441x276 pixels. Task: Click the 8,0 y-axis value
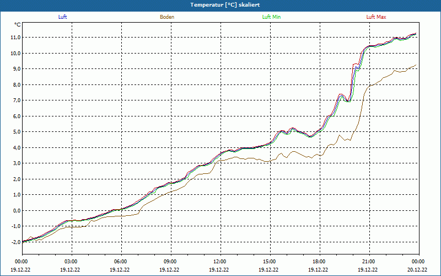(x=17, y=85)
